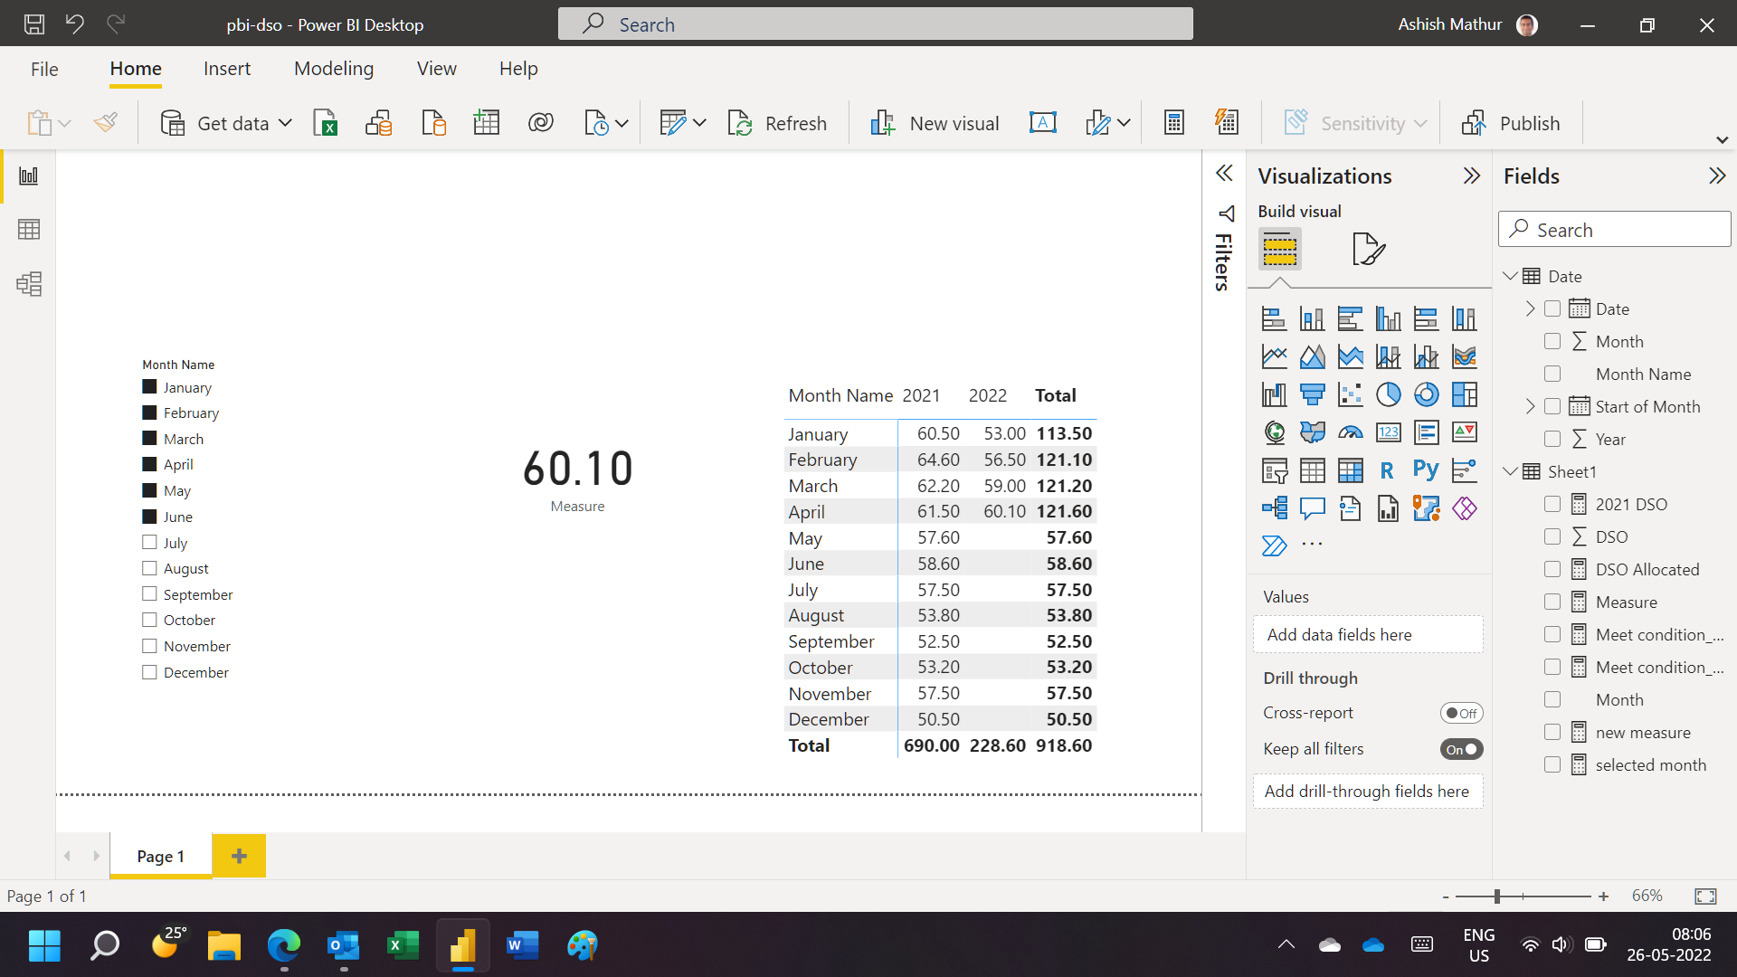Open the Format visual pane icon
The height and width of the screenshot is (977, 1737).
[x=1368, y=249]
